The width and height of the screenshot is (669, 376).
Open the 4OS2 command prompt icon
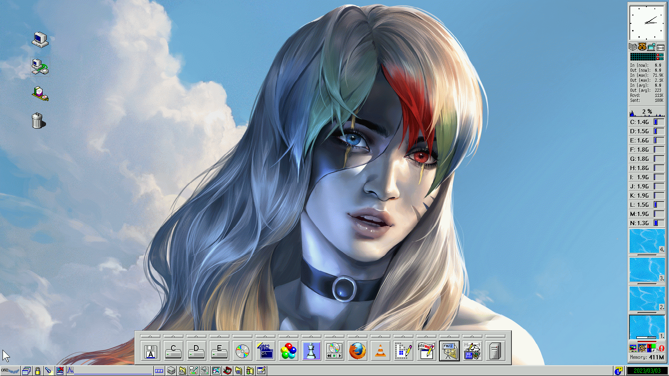265,351
